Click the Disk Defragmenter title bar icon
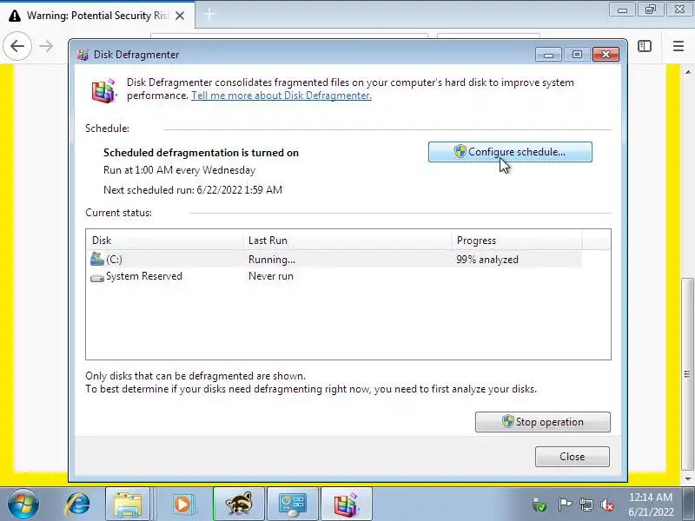Screen dimensions: 695x521 pyautogui.click(x=83, y=55)
